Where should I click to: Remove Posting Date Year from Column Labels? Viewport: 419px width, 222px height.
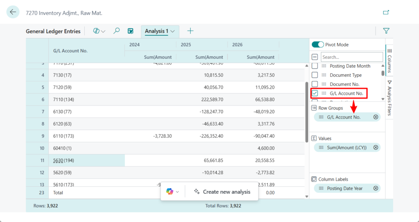coord(376,188)
